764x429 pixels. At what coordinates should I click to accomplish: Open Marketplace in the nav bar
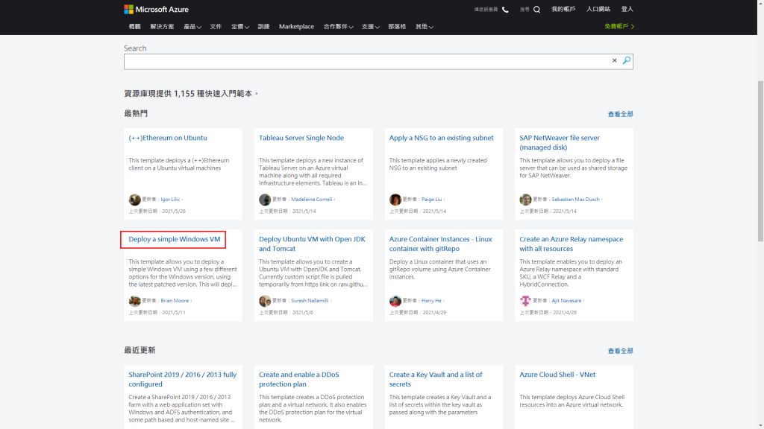(x=296, y=27)
